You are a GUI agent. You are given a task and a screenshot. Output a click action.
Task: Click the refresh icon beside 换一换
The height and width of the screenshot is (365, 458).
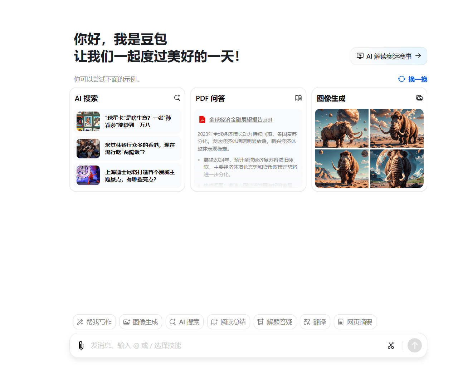(x=401, y=79)
